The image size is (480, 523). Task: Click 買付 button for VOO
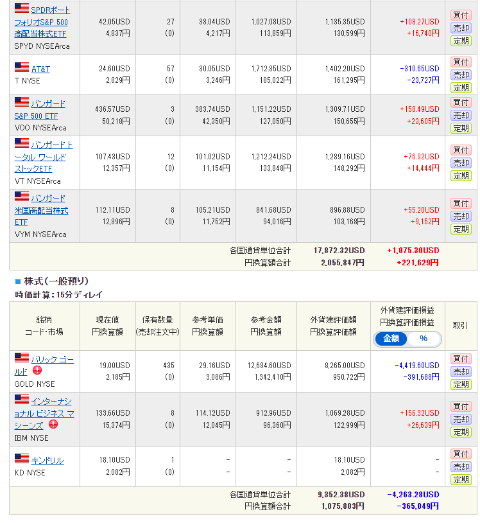pyautogui.click(x=461, y=102)
